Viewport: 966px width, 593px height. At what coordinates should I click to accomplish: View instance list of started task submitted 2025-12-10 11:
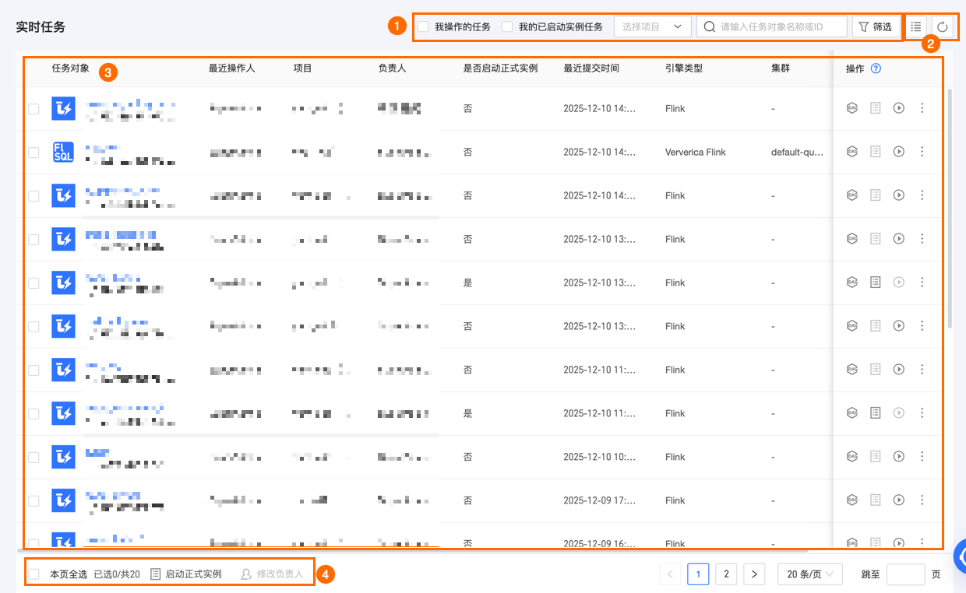876,413
